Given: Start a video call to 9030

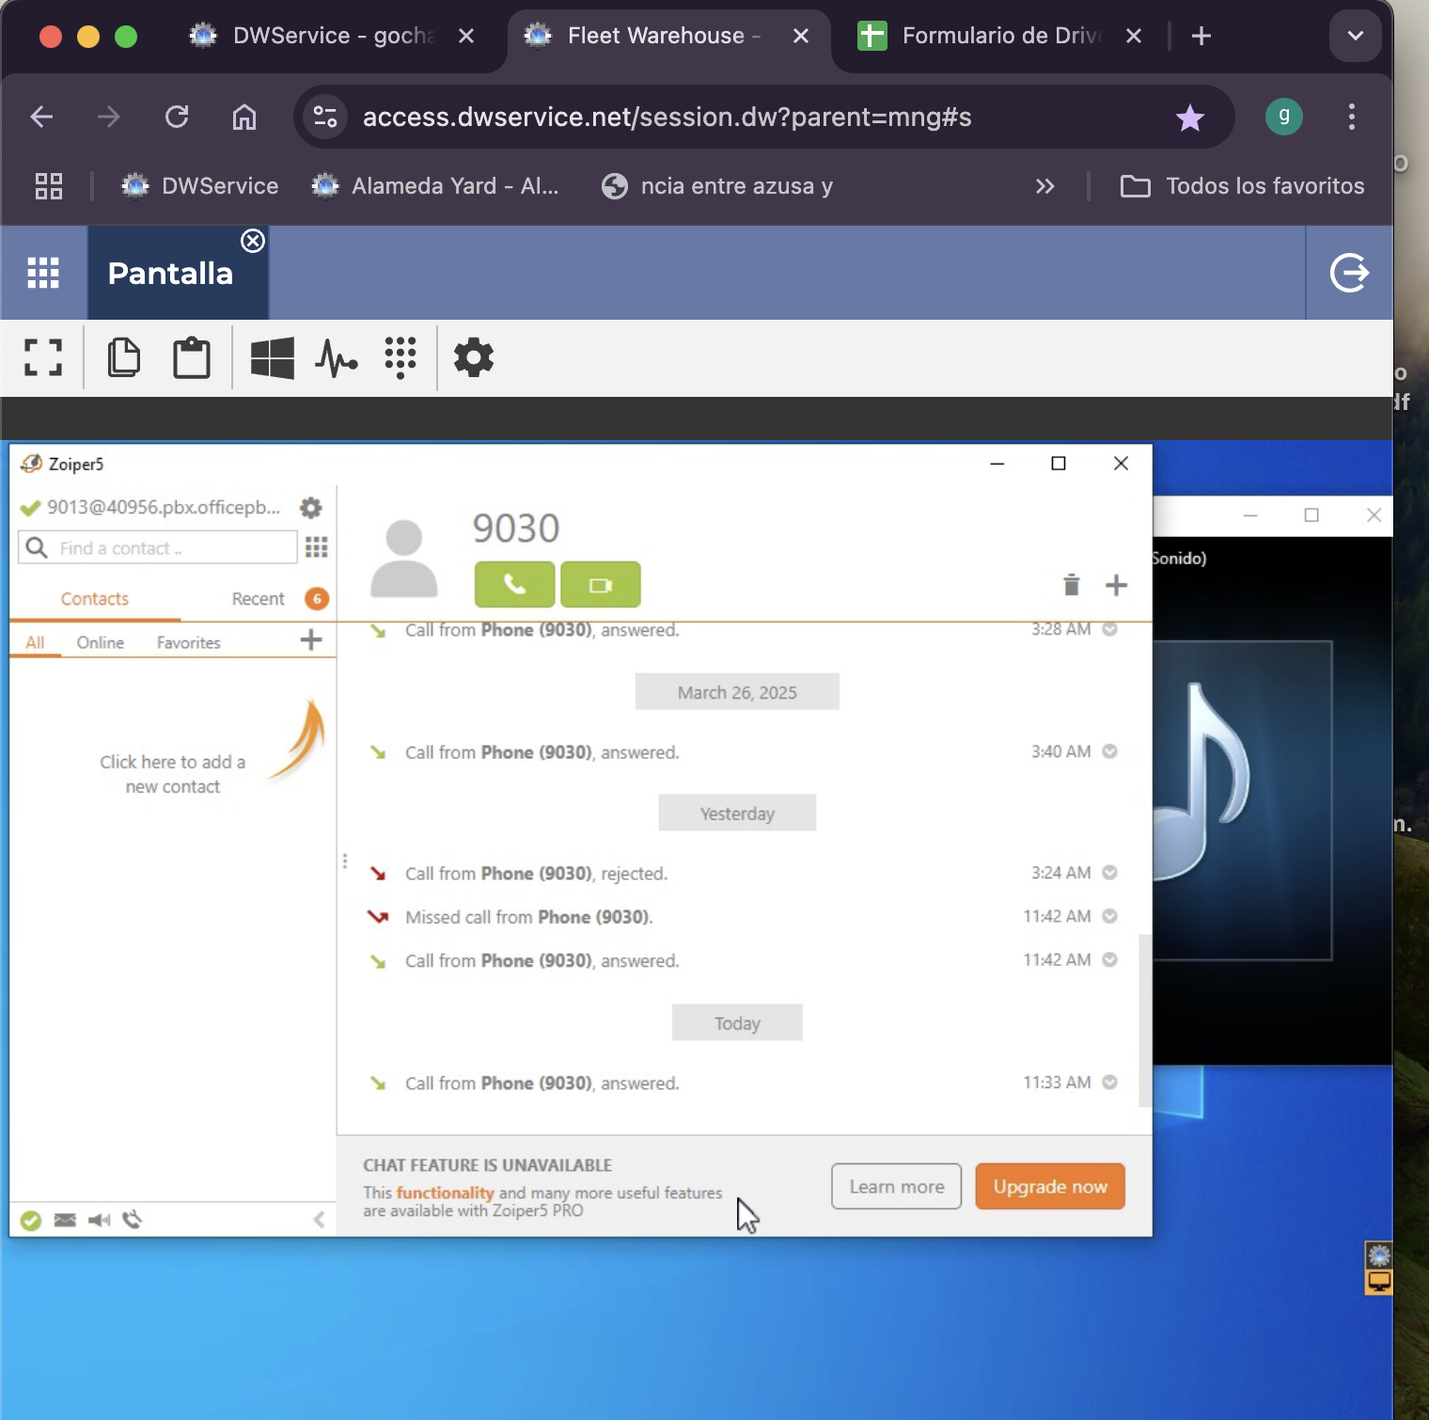Looking at the screenshot, I should (x=600, y=585).
